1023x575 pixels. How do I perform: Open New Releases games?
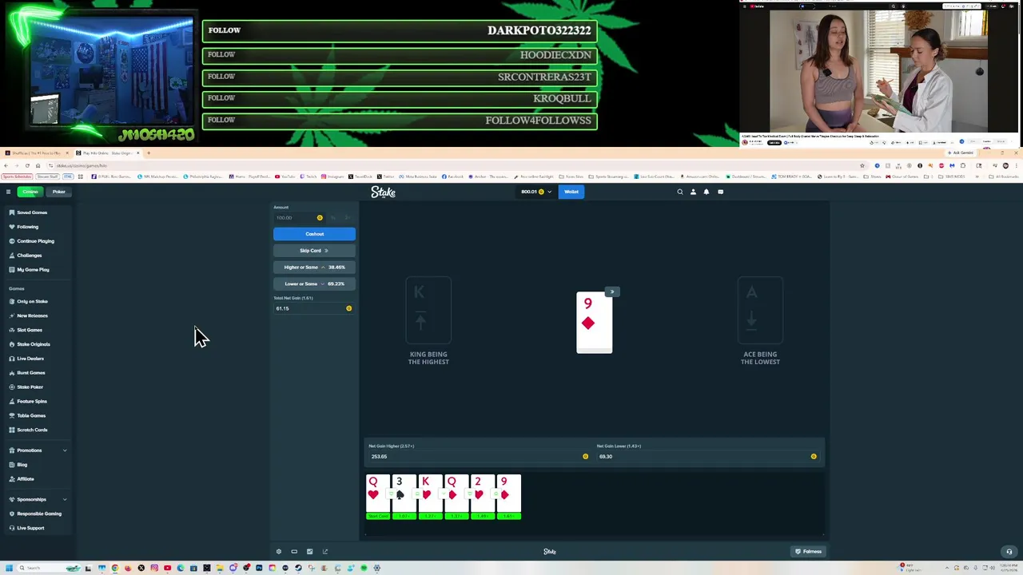(32, 315)
